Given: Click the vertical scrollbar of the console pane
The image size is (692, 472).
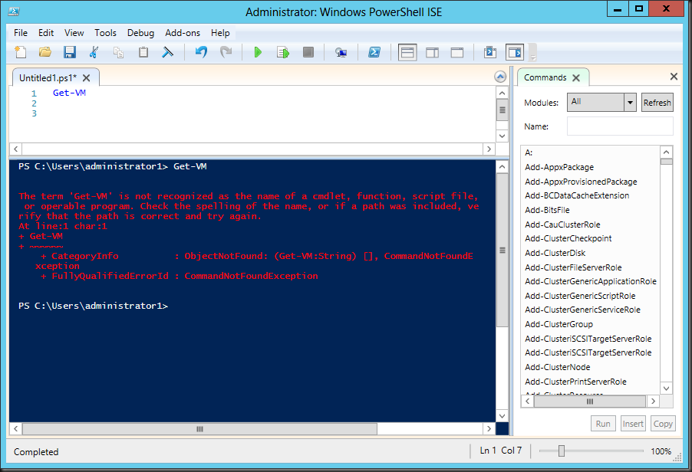Looking at the screenshot, I should [502, 250].
